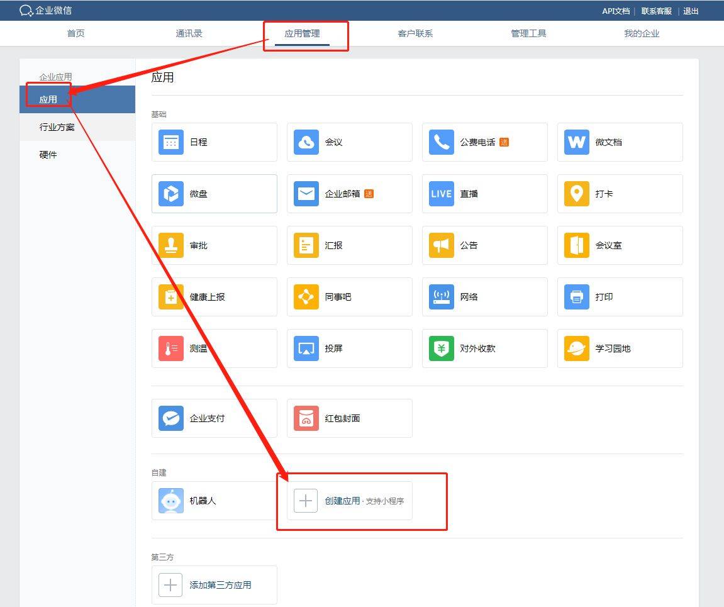Open the 客户联系 navigation tab
Screen dimensions: 724x607
pyautogui.click(x=415, y=33)
